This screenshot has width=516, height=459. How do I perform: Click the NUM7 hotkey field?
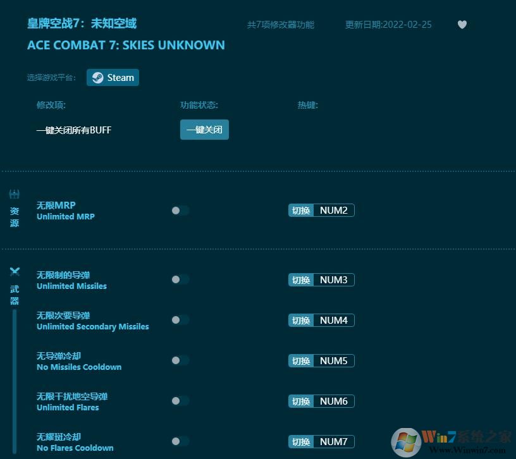pyautogui.click(x=334, y=441)
